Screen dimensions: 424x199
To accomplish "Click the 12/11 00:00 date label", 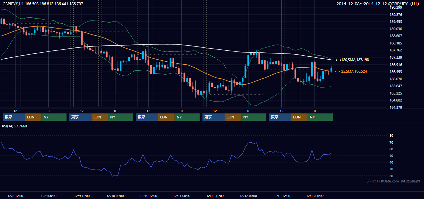I will pos(181,196).
